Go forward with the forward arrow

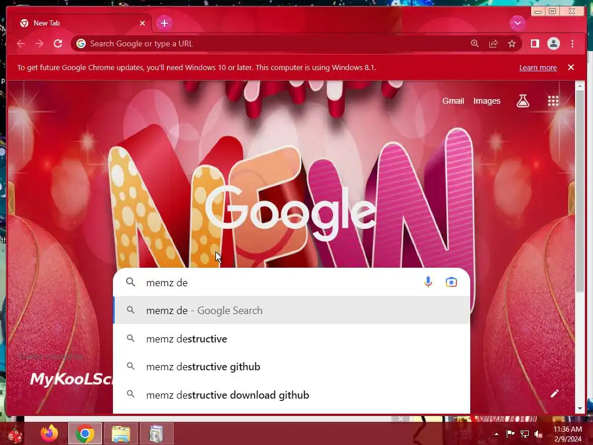pos(39,44)
